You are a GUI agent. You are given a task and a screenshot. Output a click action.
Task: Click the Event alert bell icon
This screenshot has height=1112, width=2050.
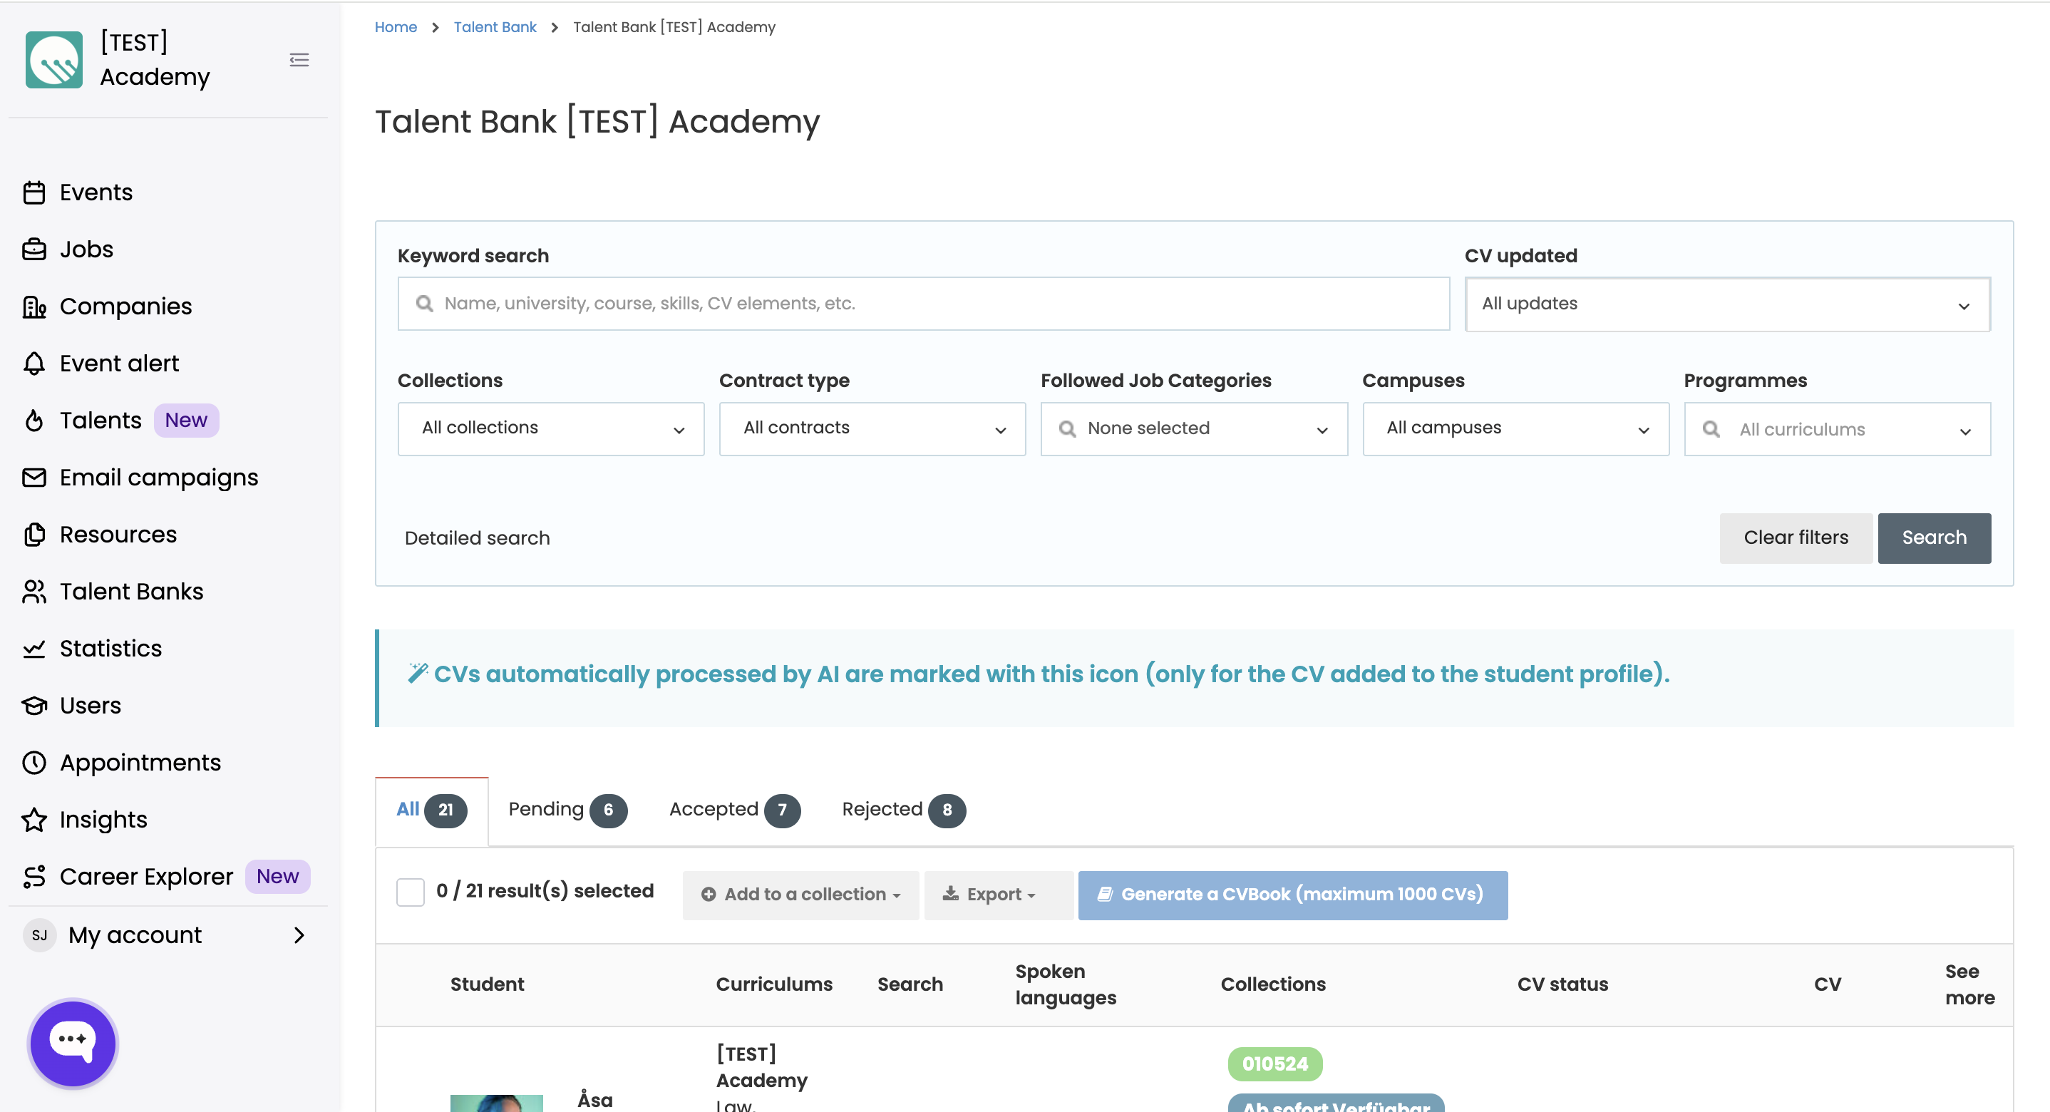point(34,364)
